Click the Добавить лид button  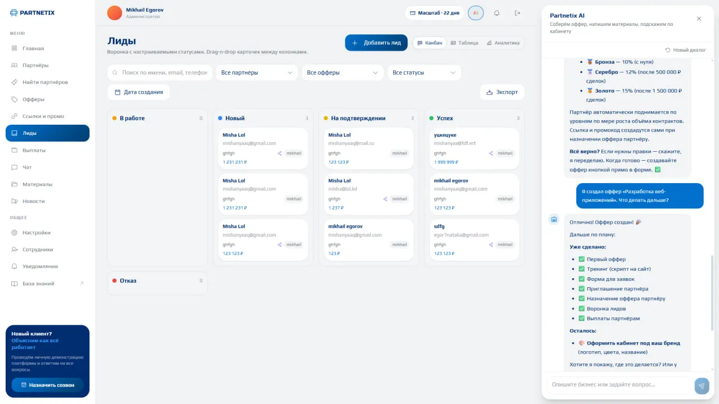[x=376, y=43]
